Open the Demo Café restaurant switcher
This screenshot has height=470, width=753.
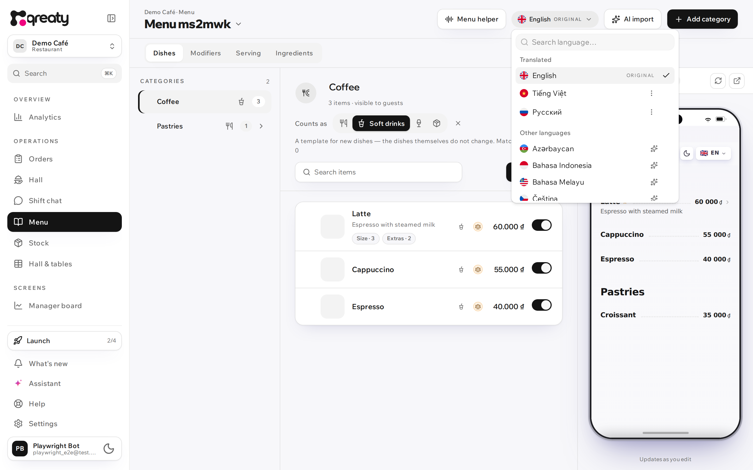pos(64,46)
